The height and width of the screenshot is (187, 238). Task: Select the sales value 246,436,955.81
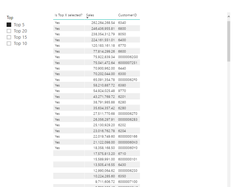(x=103, y=29)
